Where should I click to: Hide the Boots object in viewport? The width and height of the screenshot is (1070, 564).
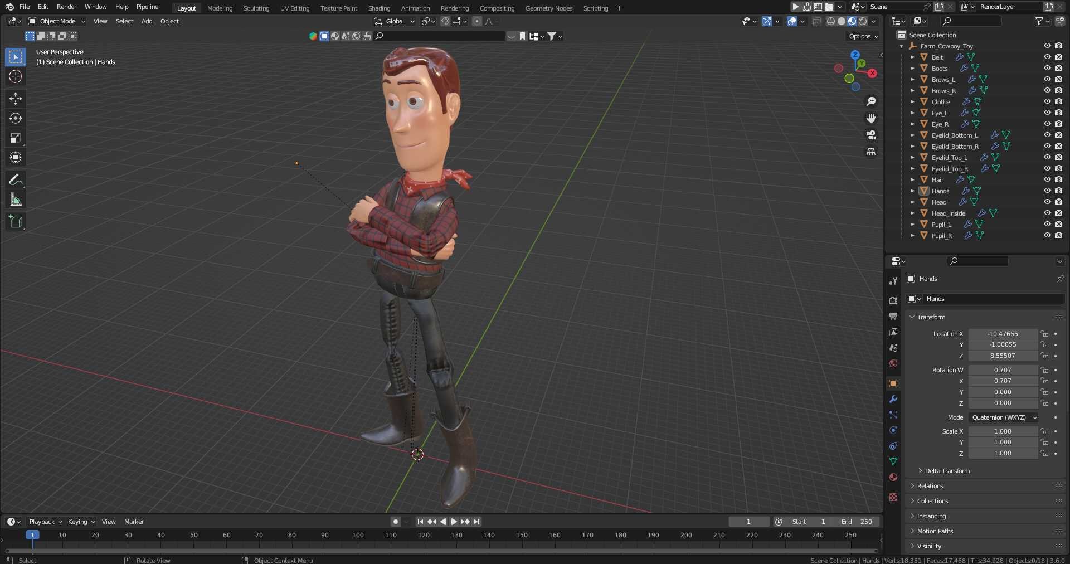1047,68
